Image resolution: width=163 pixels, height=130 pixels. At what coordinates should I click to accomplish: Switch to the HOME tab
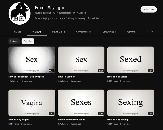click(x=18, y=32)
